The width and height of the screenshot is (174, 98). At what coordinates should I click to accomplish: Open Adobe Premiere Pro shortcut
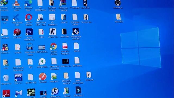pyautogui.click(x=29, y=32)
